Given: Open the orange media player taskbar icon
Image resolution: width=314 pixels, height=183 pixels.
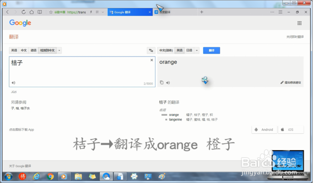Looking at the screenshot, I should pos(64,177).
